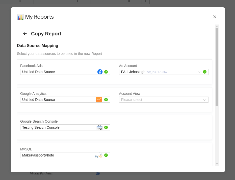Click 'Website Purchases' cell in background spreadsheet
This screenshot has width=235, height=180.
pyautogui.click(x=41, y=173)
